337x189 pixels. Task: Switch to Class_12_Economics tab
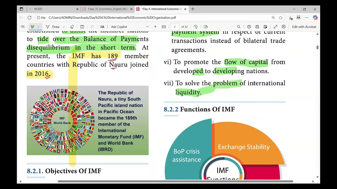[x=107, y=9]
